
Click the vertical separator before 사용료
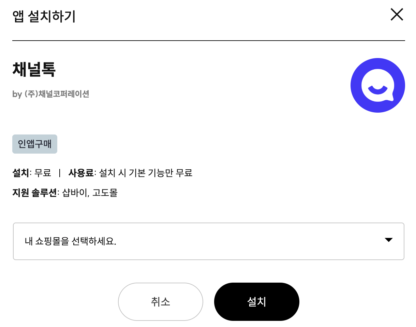click(60, 173)
